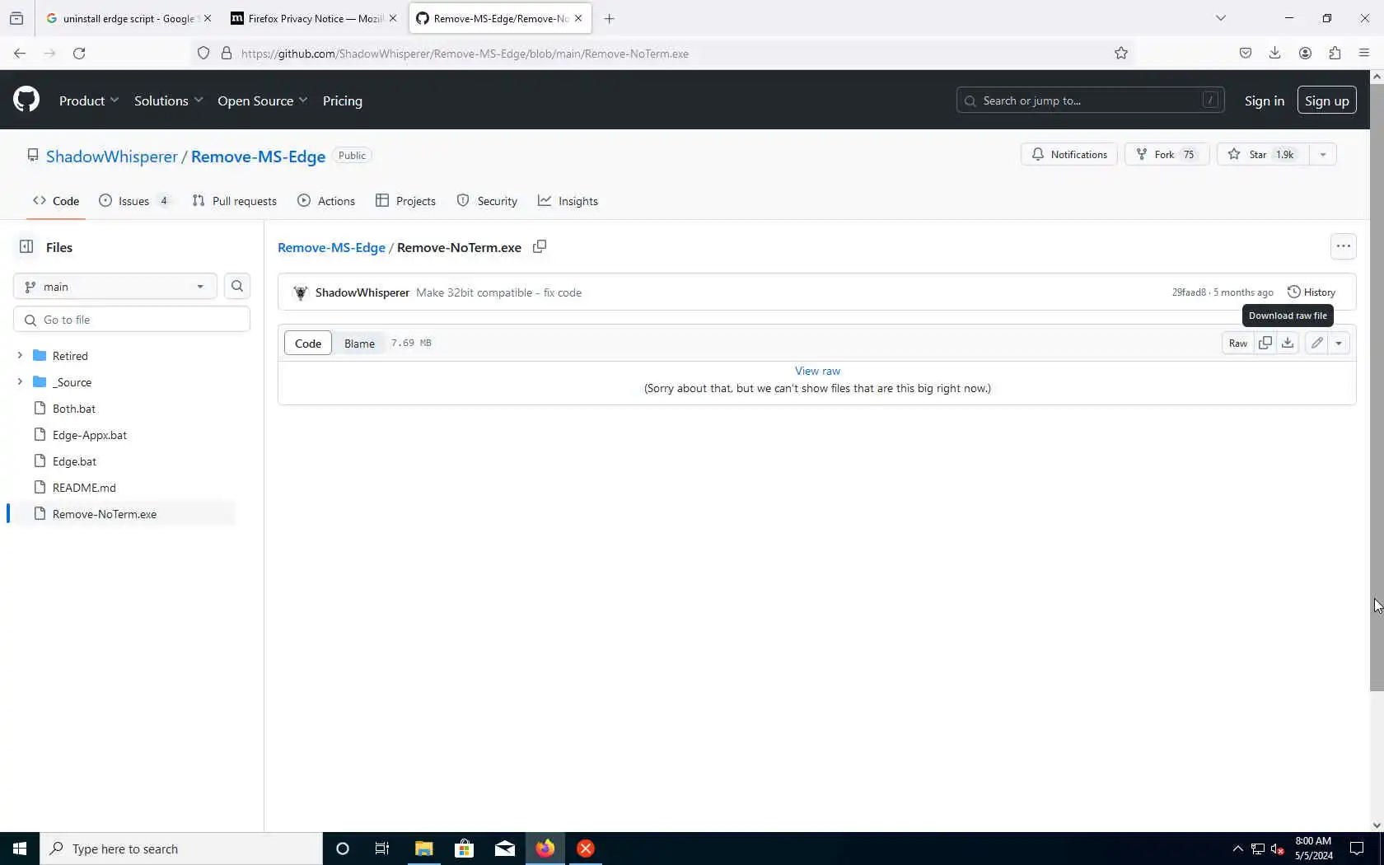The image size is (1384, 865).
Task: Click the padlock site information icon
Action: click(227, 54)
